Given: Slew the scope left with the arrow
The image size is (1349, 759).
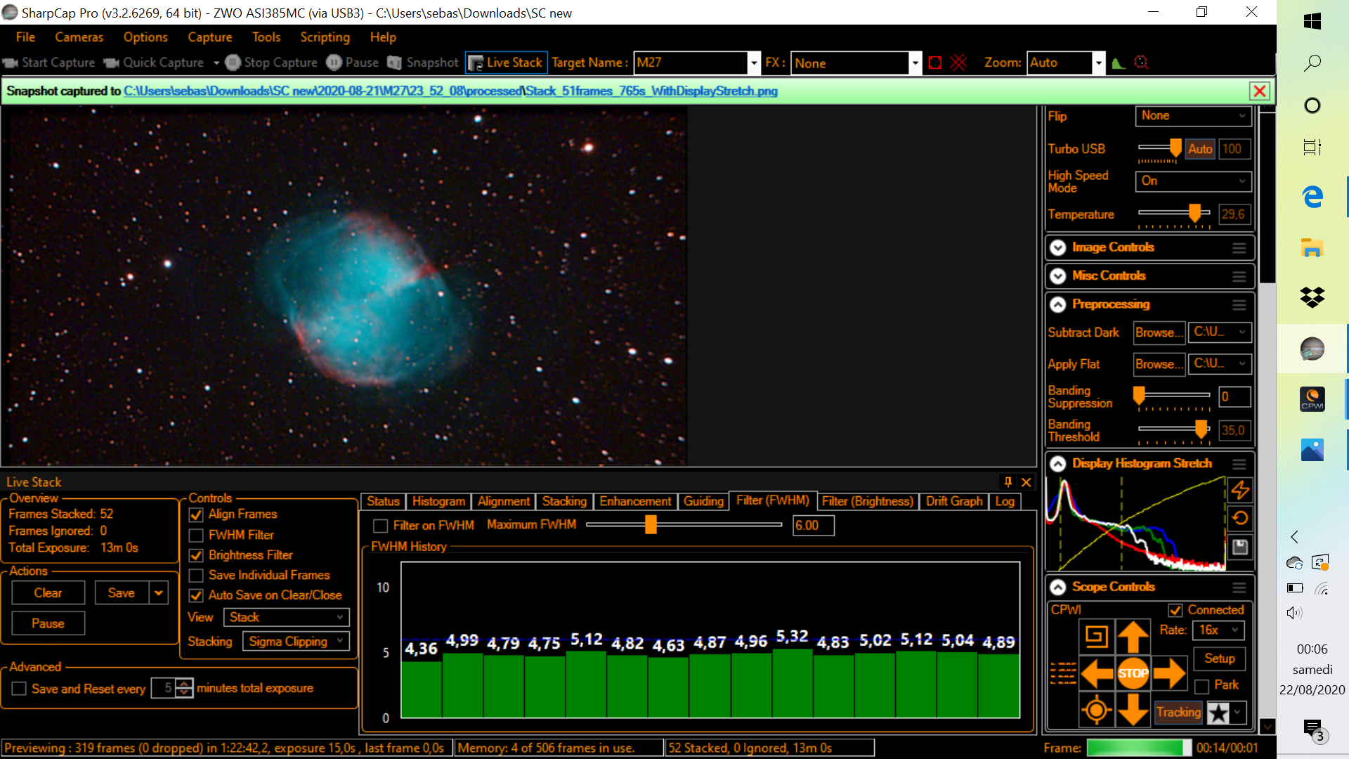Looking at the screenshot, I should tap(1097, 673).
